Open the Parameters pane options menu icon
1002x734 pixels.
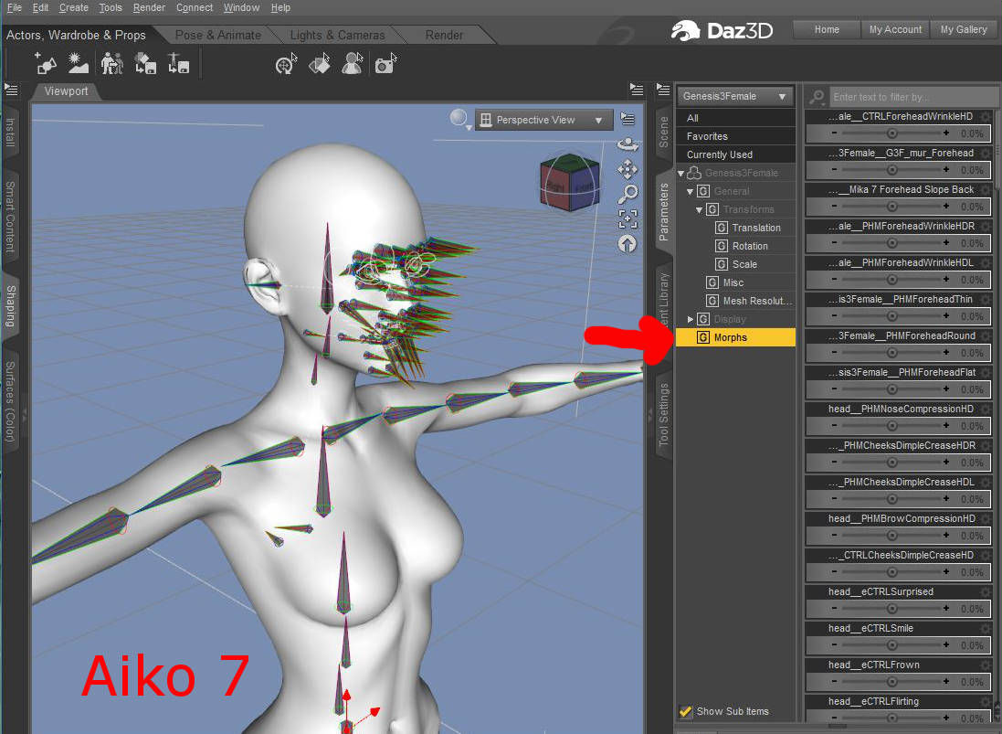[663, 90]
